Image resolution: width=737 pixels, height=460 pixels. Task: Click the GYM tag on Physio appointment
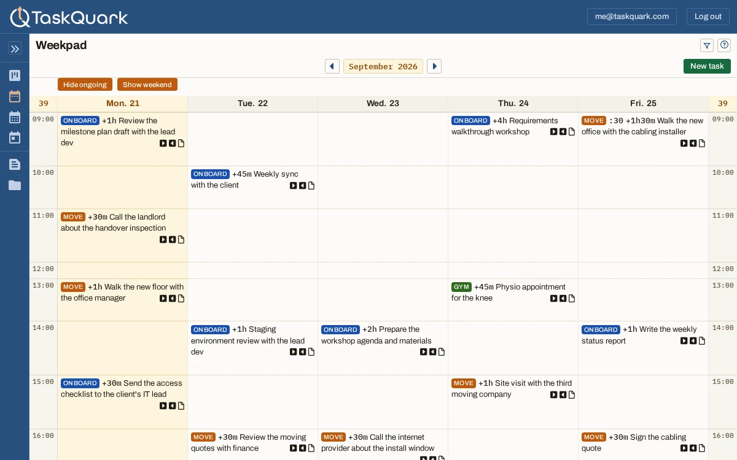[x=461, y=287]
